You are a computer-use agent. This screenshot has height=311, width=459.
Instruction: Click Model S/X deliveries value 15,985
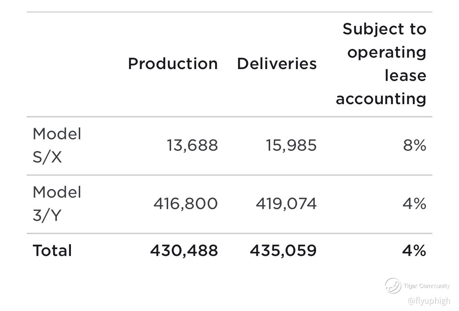click(291, 146)
